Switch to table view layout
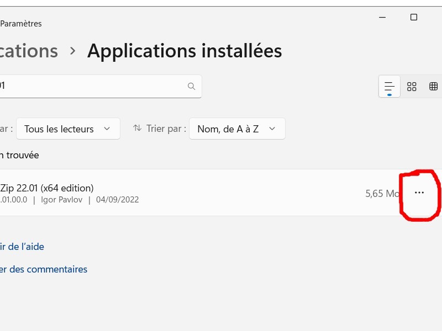Viewport: 442px width, 331px height. pyautogui.click(x=433, y=87)
